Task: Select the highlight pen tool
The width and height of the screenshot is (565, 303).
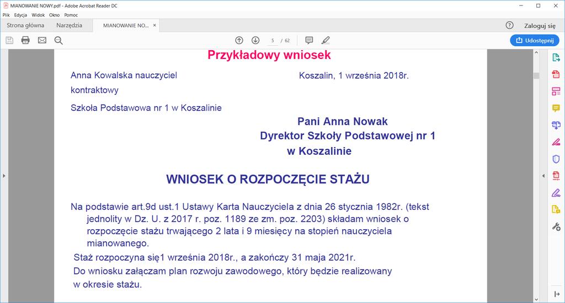Action: pos(326,40)
